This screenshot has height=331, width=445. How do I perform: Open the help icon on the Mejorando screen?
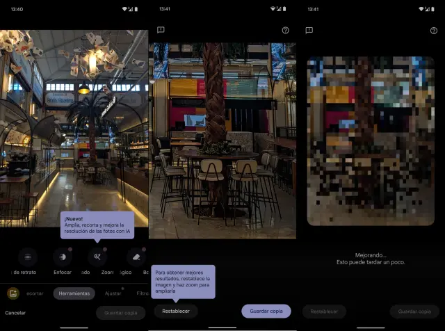pyautogui.click(x=433, y=31)
